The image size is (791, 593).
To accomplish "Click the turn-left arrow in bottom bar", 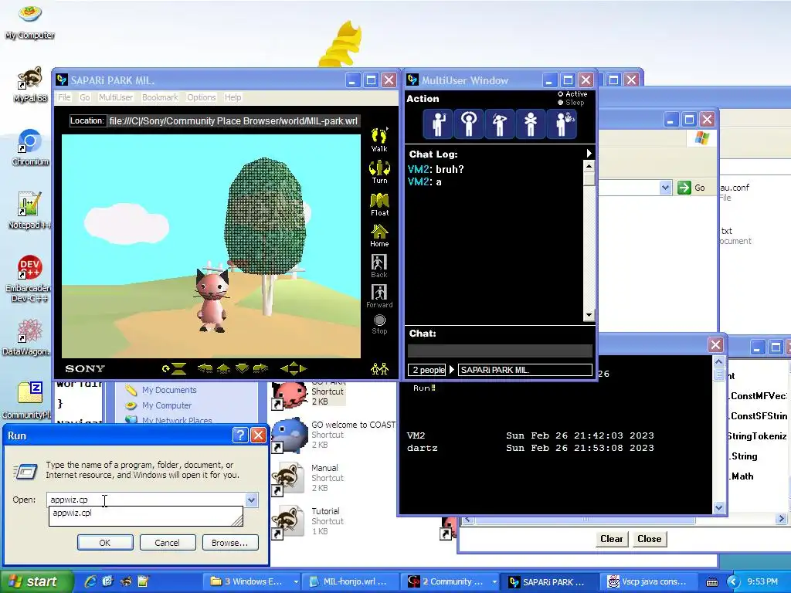I will tap(204, 368).
